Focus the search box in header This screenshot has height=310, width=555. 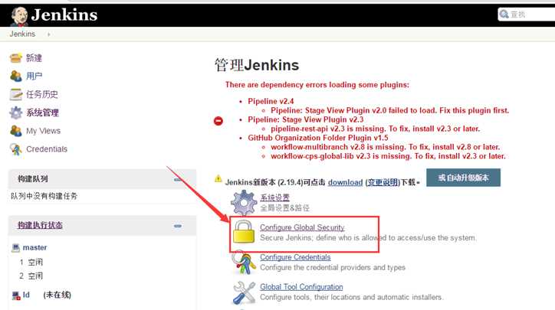(527, 15)
